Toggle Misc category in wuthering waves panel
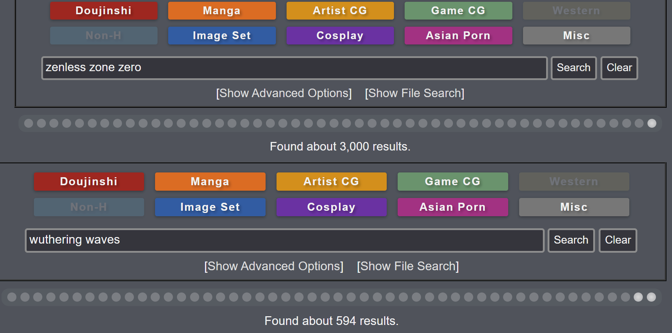The image size is (672, 333). pos(574,207)
